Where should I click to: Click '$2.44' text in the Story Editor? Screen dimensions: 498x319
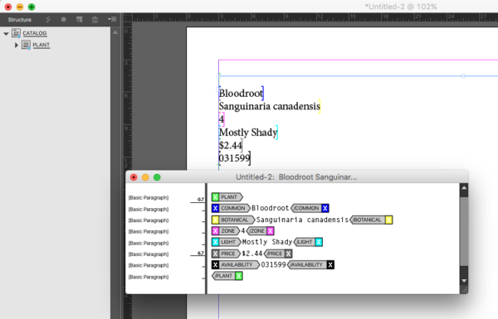tap(252, 254)
